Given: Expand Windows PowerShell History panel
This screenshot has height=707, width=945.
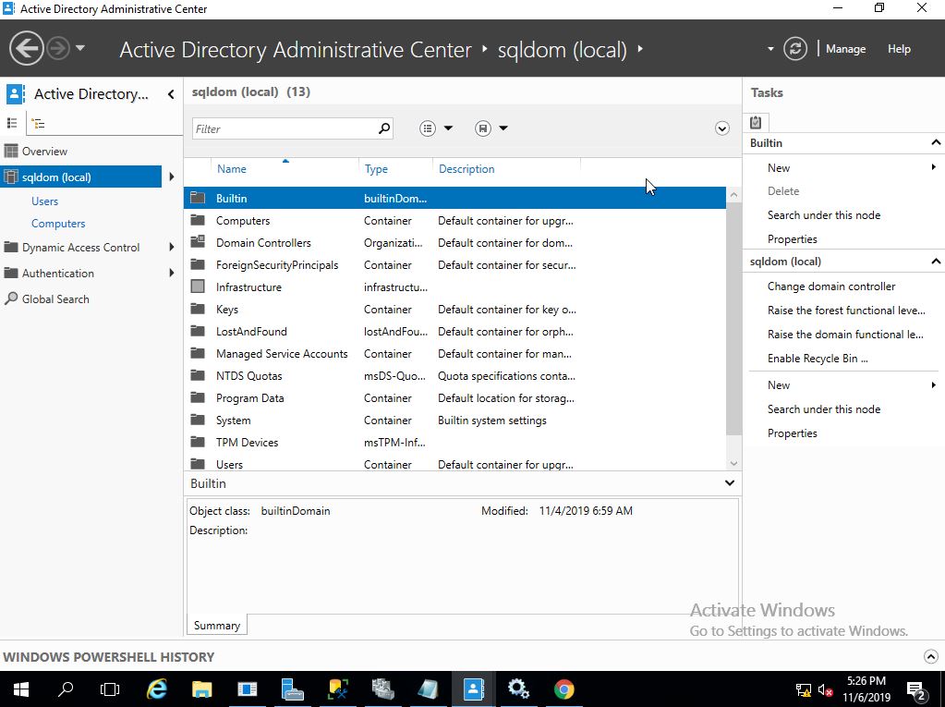Looking at the screenshot, I should [930, 656].
